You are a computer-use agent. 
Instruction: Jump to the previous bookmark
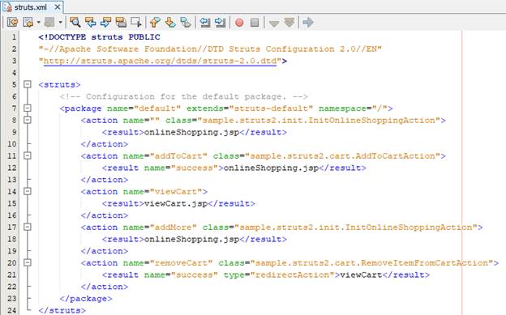[x=155, y=22]
